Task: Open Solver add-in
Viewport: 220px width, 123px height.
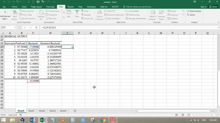Action: pyautogui.click(x=191, y=15)
